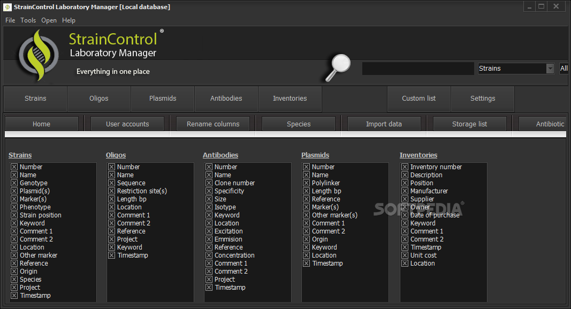Toggle Antibodies Isotype checkbox

209,207
